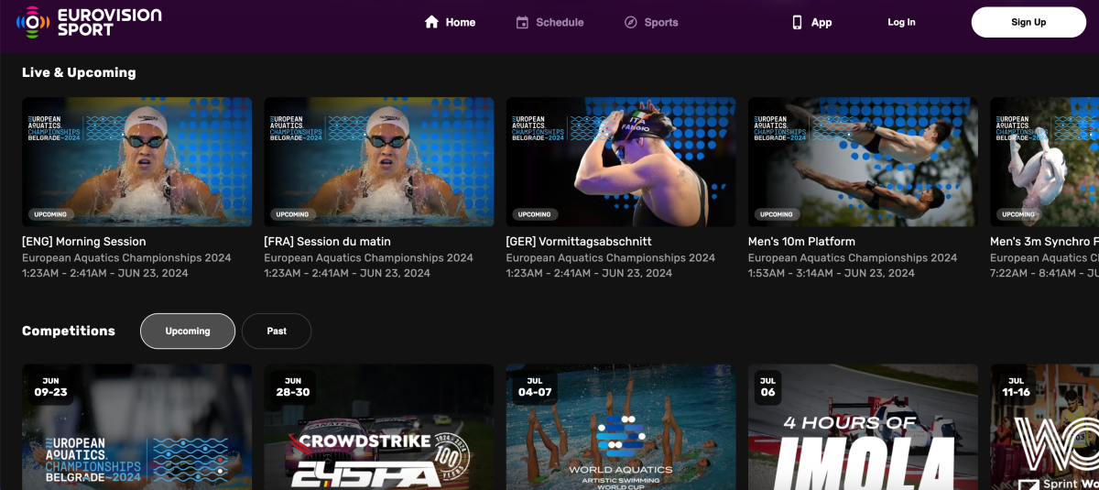1099x490 pixels.
Task: Open World Aquatics Artistic Swimming World Cup card
Action: [x=621, y=427]
